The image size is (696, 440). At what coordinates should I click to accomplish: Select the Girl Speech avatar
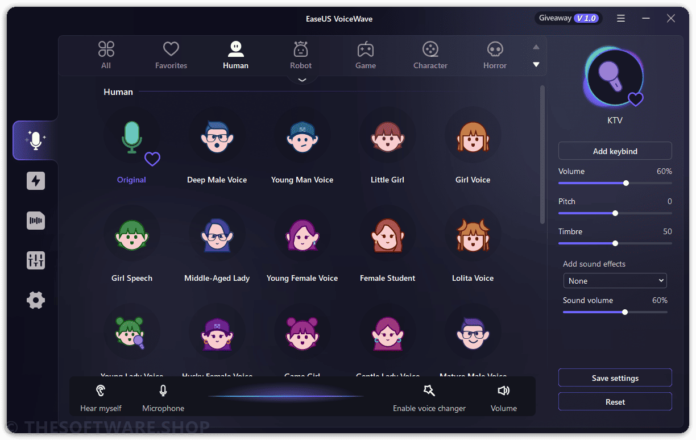point(131,235)
